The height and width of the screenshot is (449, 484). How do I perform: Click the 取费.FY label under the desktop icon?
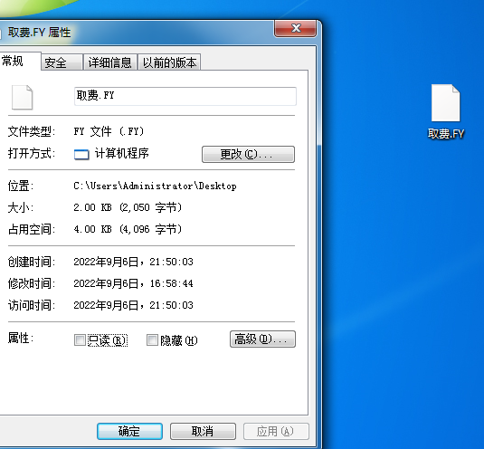click(446, 134)
